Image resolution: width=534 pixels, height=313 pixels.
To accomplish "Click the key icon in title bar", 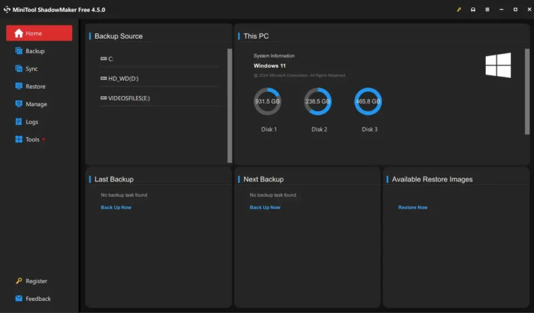I will coord(459,9).
